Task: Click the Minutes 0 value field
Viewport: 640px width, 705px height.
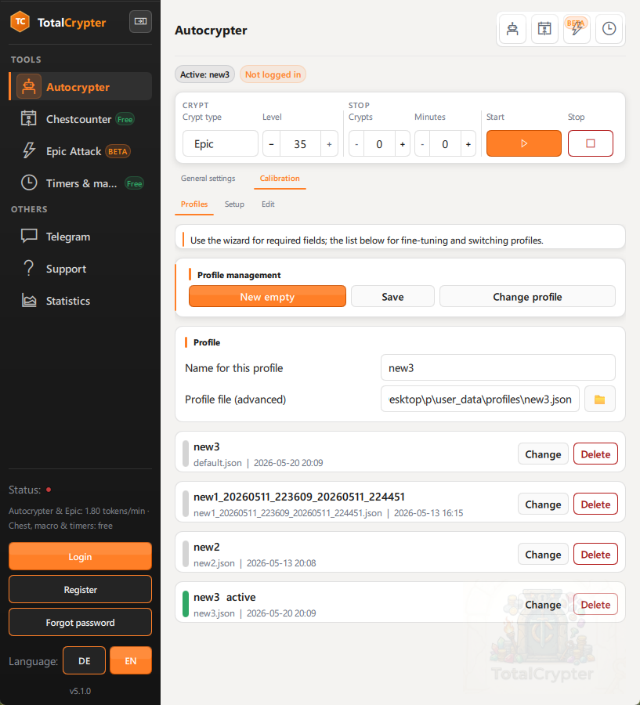Action: pyautogui.click(x=445, y=144)
